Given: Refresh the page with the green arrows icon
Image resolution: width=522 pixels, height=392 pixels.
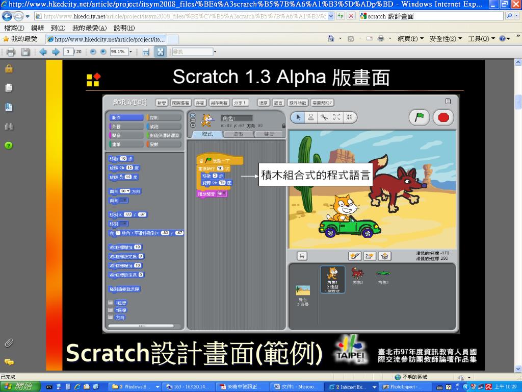Looking at the screenshot, I should pos(340,16).
